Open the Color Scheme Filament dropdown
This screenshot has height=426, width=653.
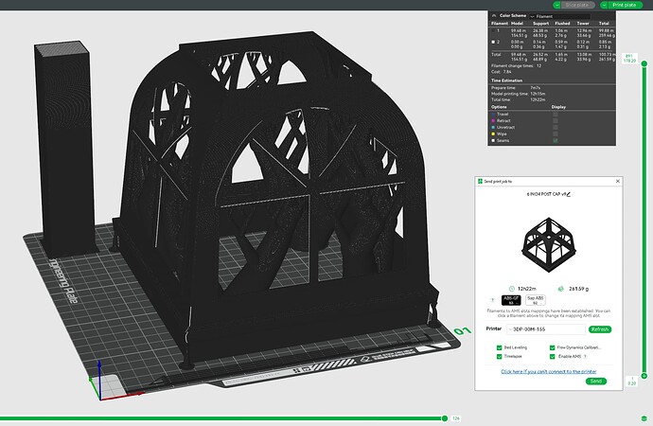559,16
